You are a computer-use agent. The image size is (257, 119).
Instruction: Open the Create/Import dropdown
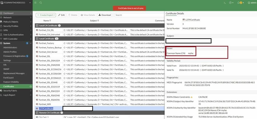(46, 15)
